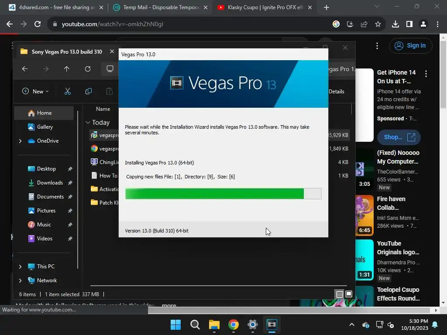Click the share page icon in address bar
Viewport: 447px width, 335px height.
coord(364,24)
